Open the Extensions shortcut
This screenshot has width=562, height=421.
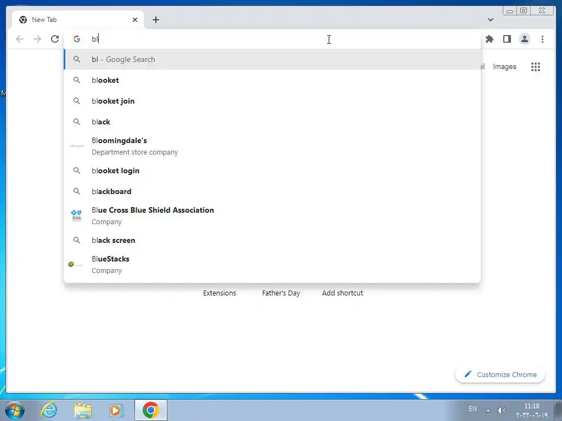click(220, 293)
